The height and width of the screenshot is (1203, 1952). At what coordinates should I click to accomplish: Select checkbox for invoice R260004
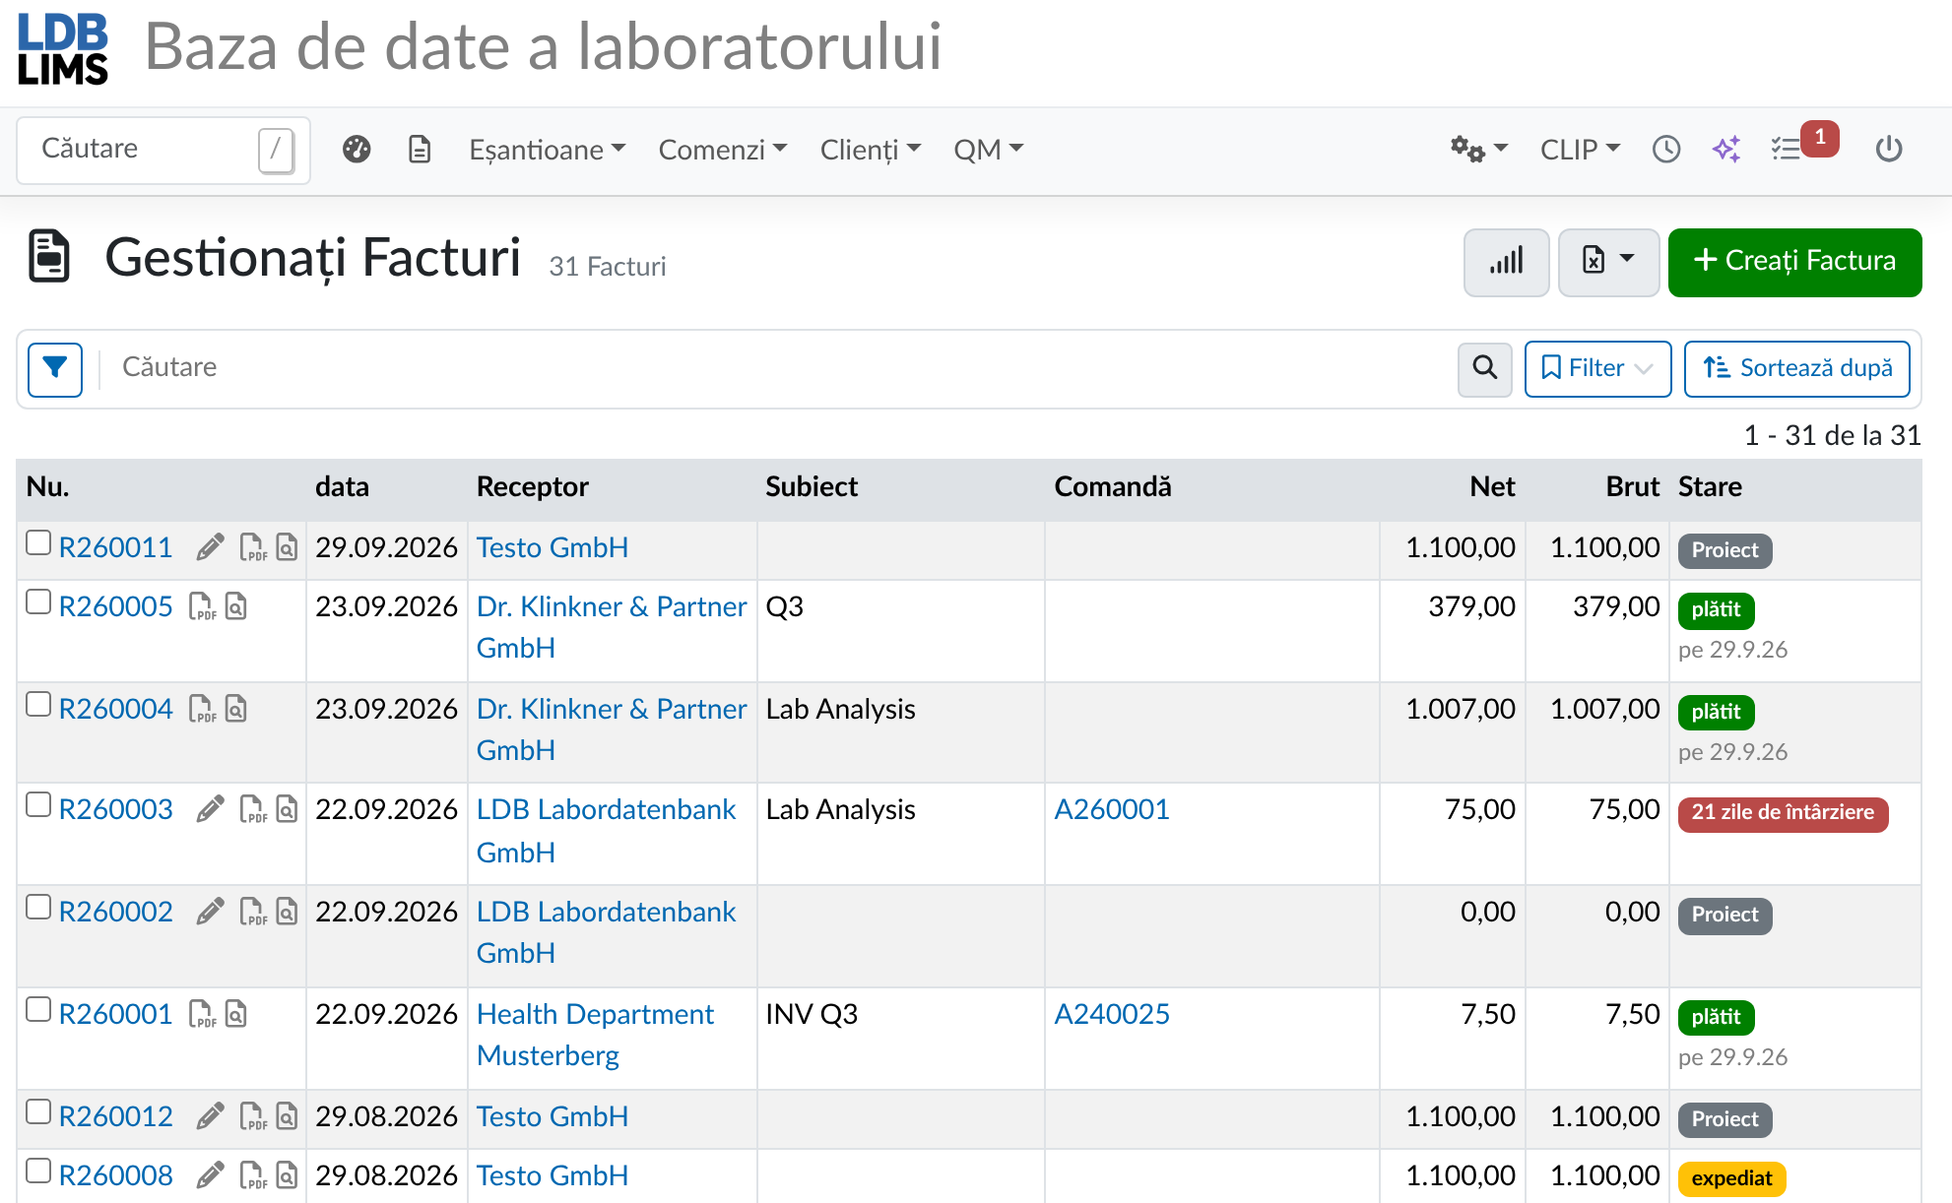click(38, 705)
